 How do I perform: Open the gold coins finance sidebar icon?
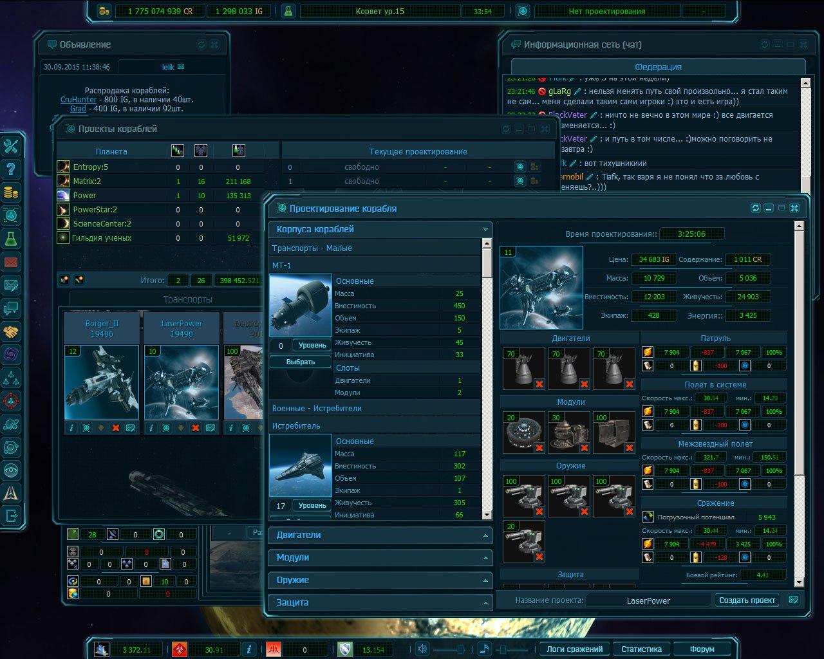(x=11, y=192)
